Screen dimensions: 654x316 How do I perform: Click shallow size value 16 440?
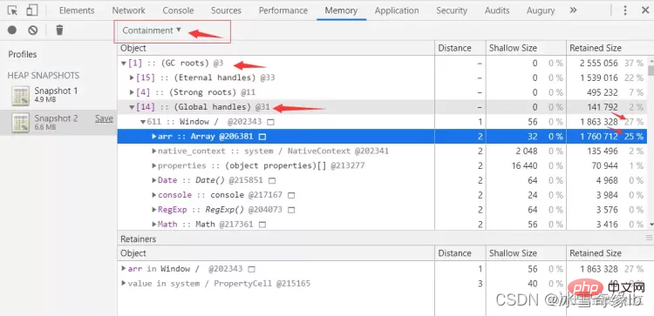[525, 165]
